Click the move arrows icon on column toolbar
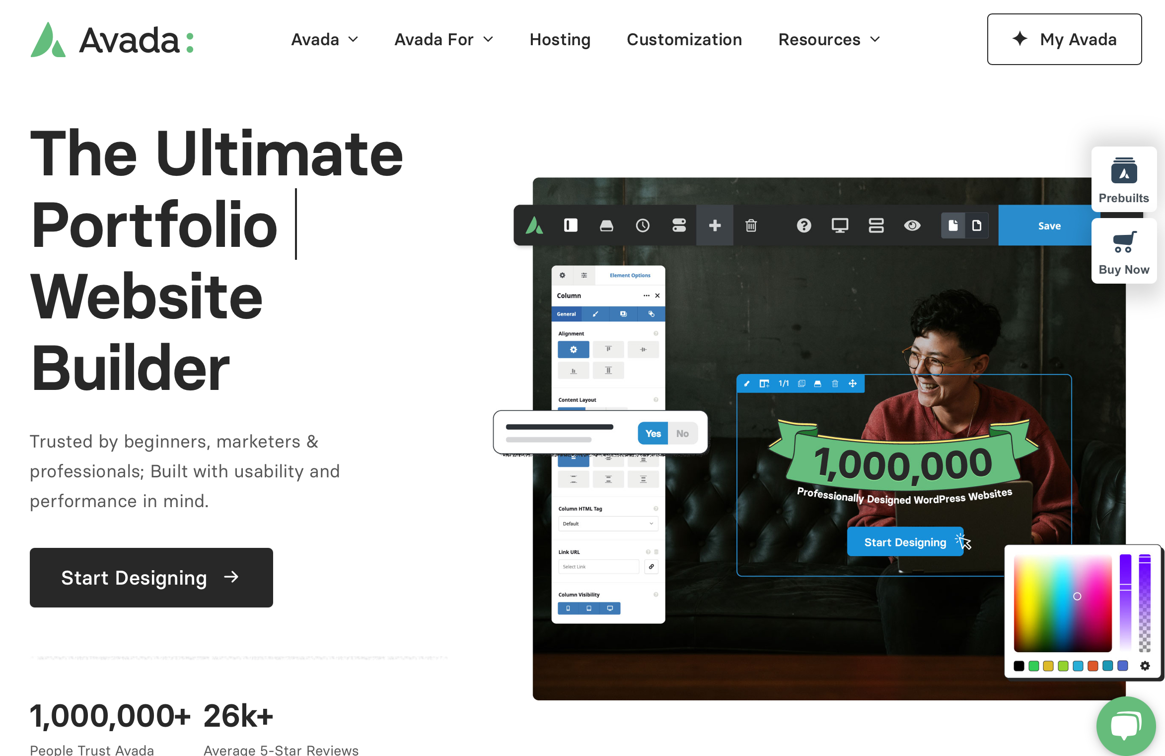 pos(853,383)
